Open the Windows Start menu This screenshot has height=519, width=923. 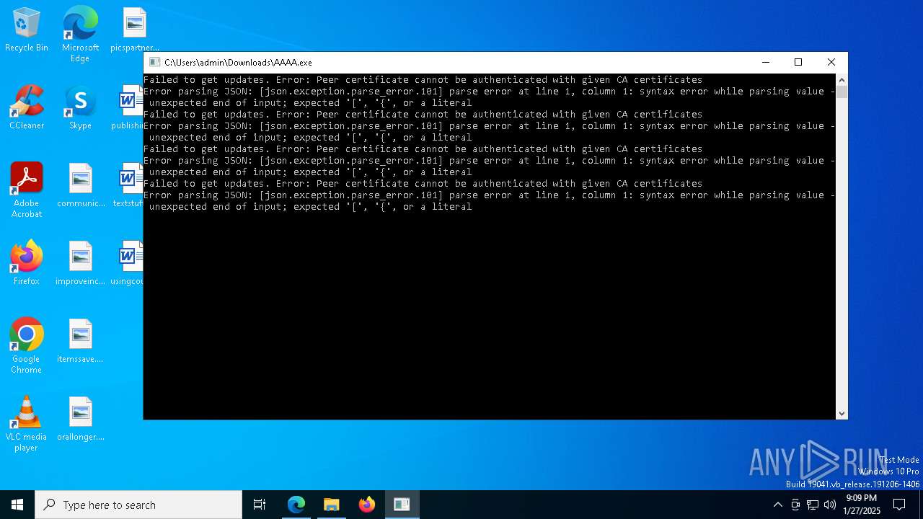point(17,505)
